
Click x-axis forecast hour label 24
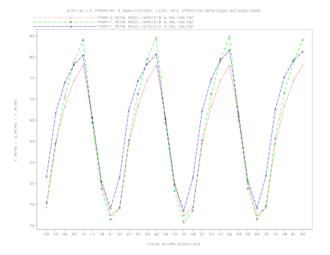120,234
